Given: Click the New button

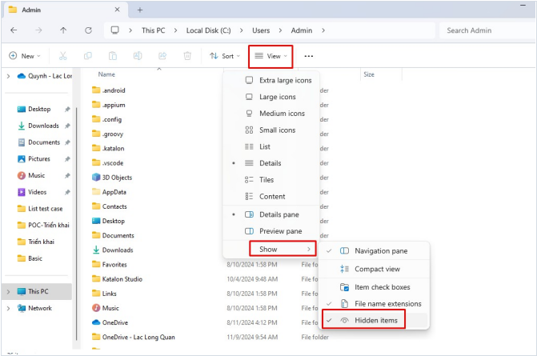Looking at the screenshot, I should point(25,56).
